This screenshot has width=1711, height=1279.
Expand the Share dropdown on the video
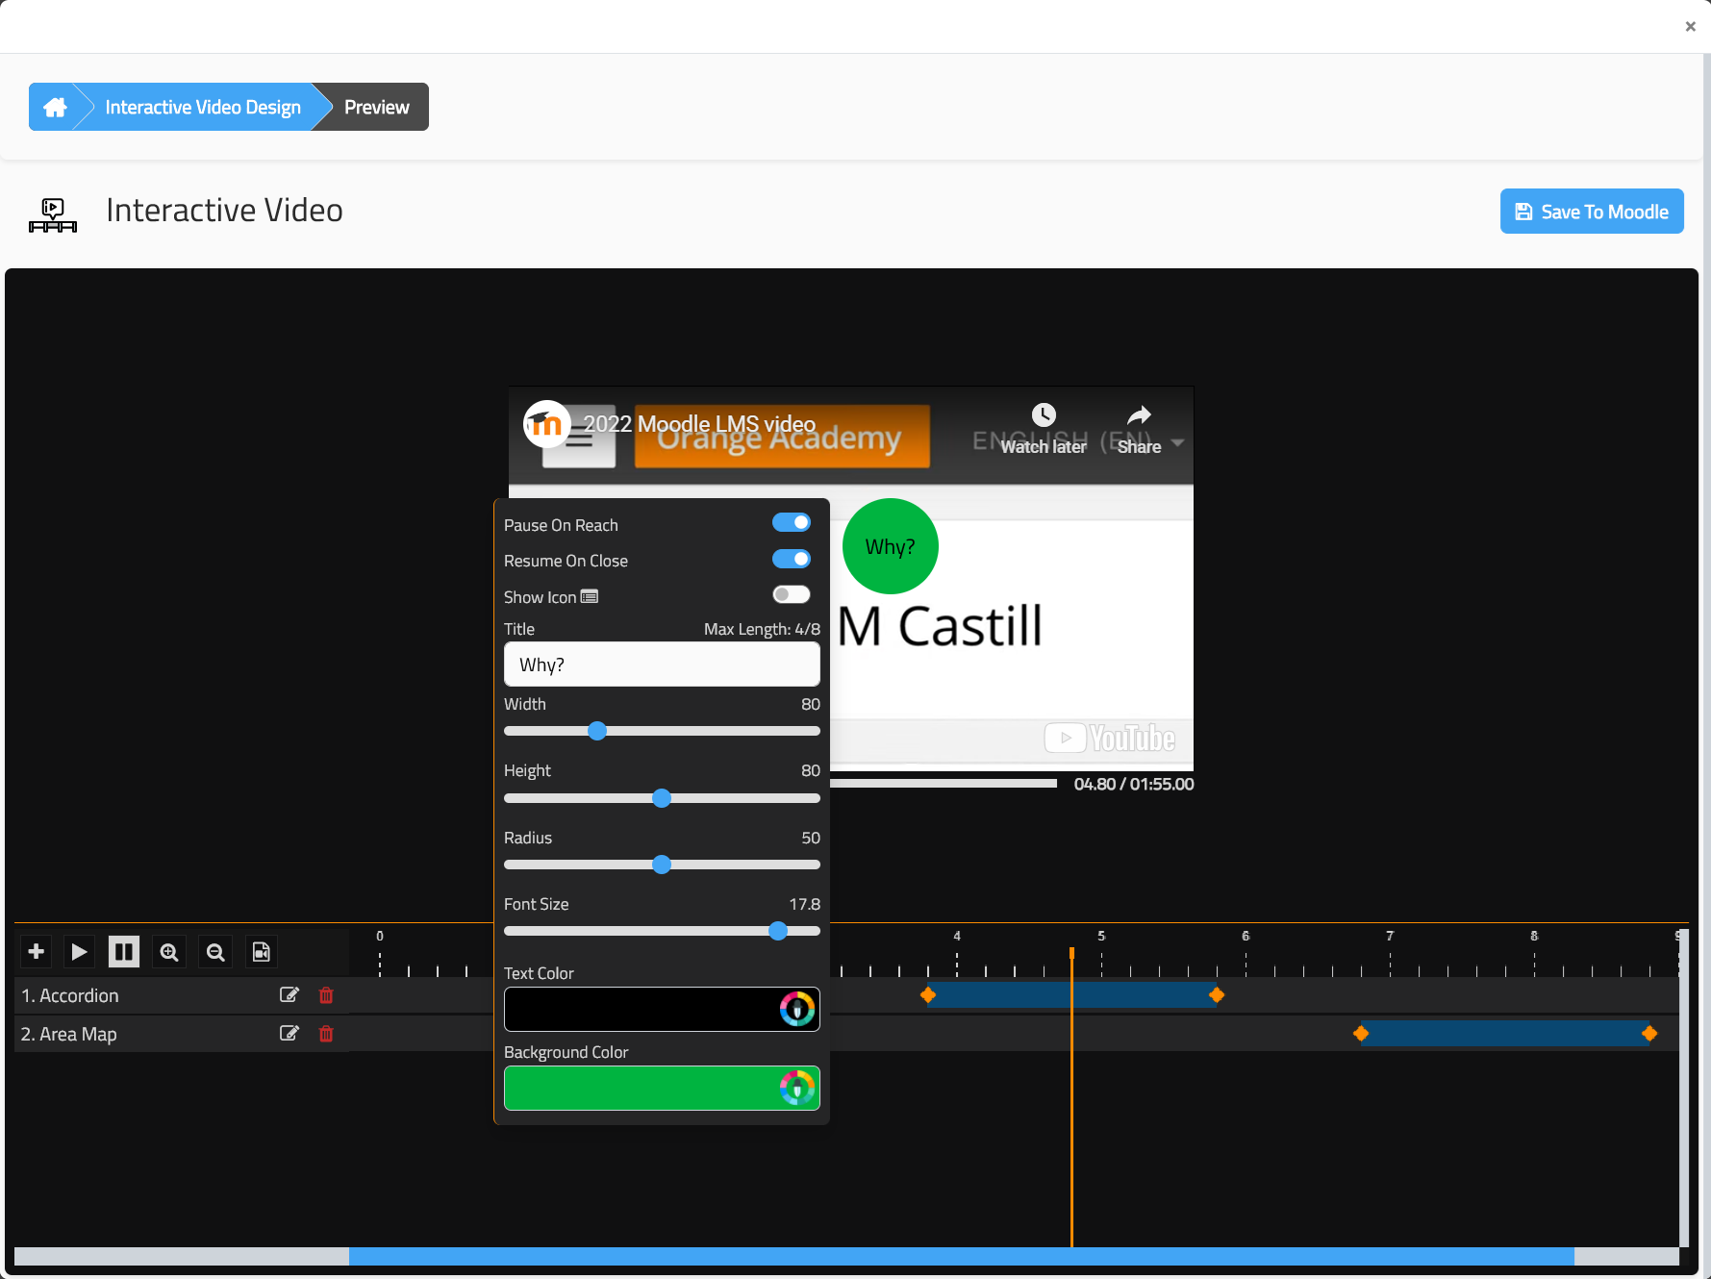click(x=1179, y=444)
